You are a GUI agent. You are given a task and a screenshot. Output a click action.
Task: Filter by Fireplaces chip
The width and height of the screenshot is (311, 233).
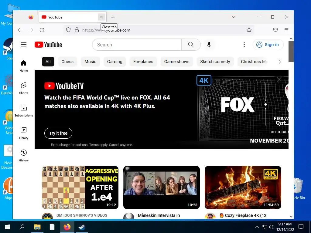143,62
